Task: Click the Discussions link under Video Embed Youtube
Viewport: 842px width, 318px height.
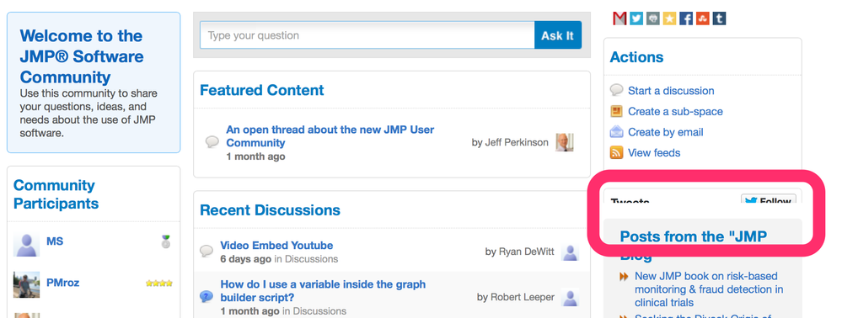Action: coord(312,259)
